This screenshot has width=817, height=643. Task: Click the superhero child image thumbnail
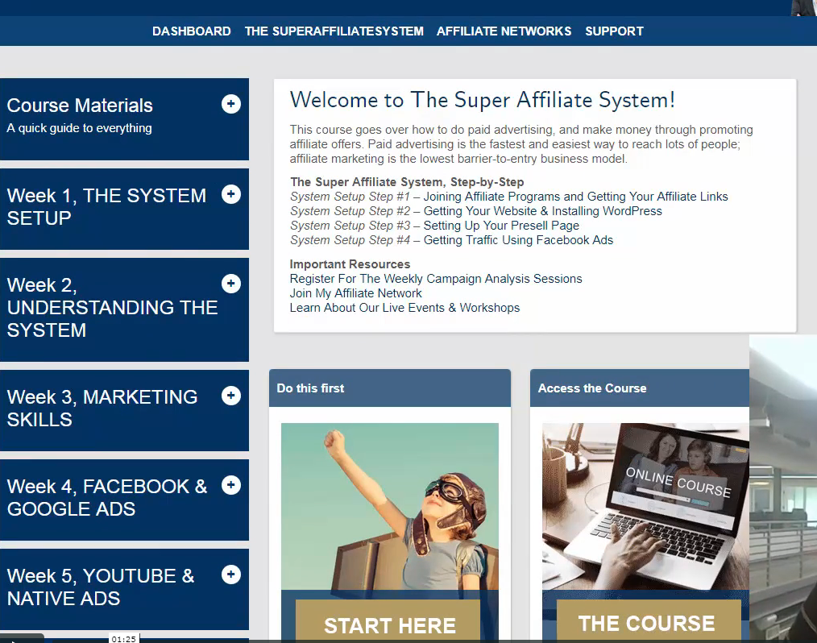(390, 506)
